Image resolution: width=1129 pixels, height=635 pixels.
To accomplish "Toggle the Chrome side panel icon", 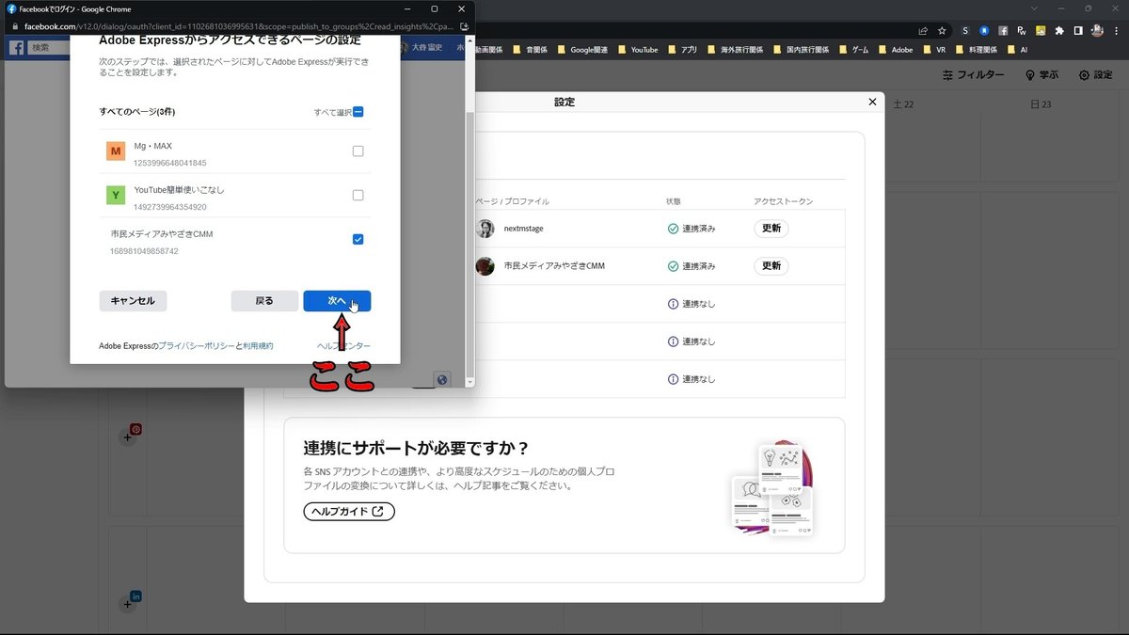I will click(1078, 30).
